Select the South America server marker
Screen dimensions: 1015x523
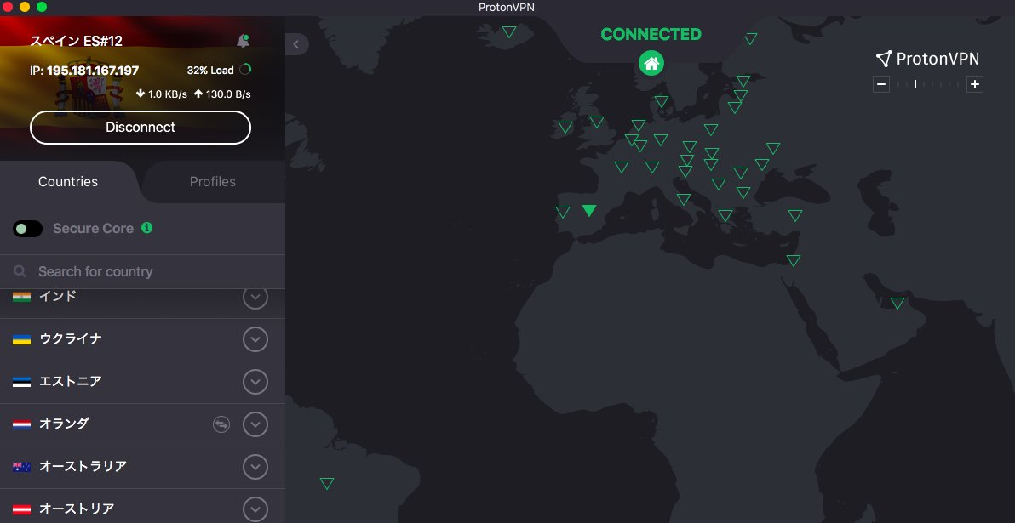[x=327, y=484]
